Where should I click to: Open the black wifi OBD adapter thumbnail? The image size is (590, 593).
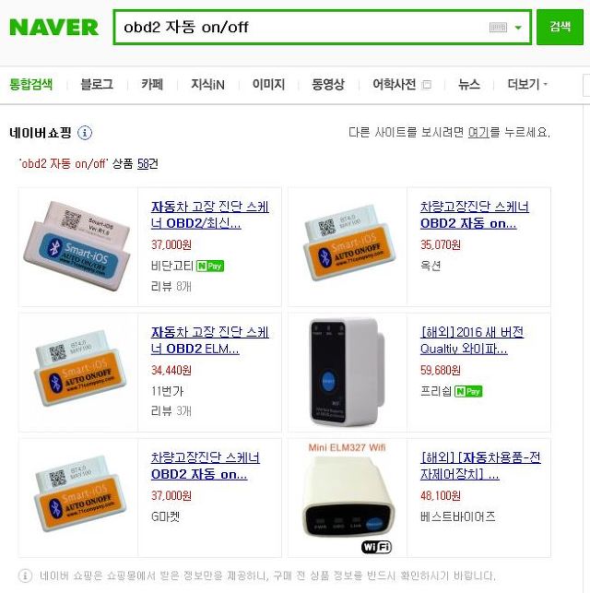tap(347, 373)
